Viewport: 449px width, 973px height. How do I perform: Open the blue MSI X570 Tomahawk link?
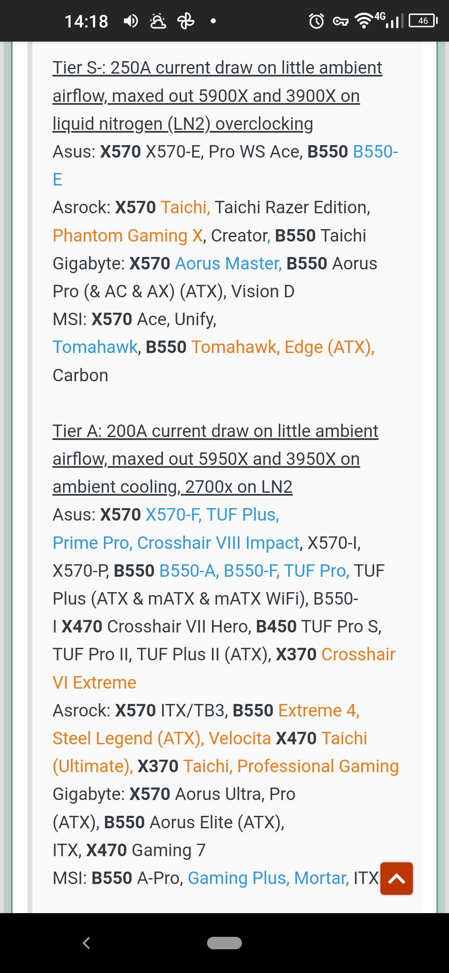coord(95,347)
